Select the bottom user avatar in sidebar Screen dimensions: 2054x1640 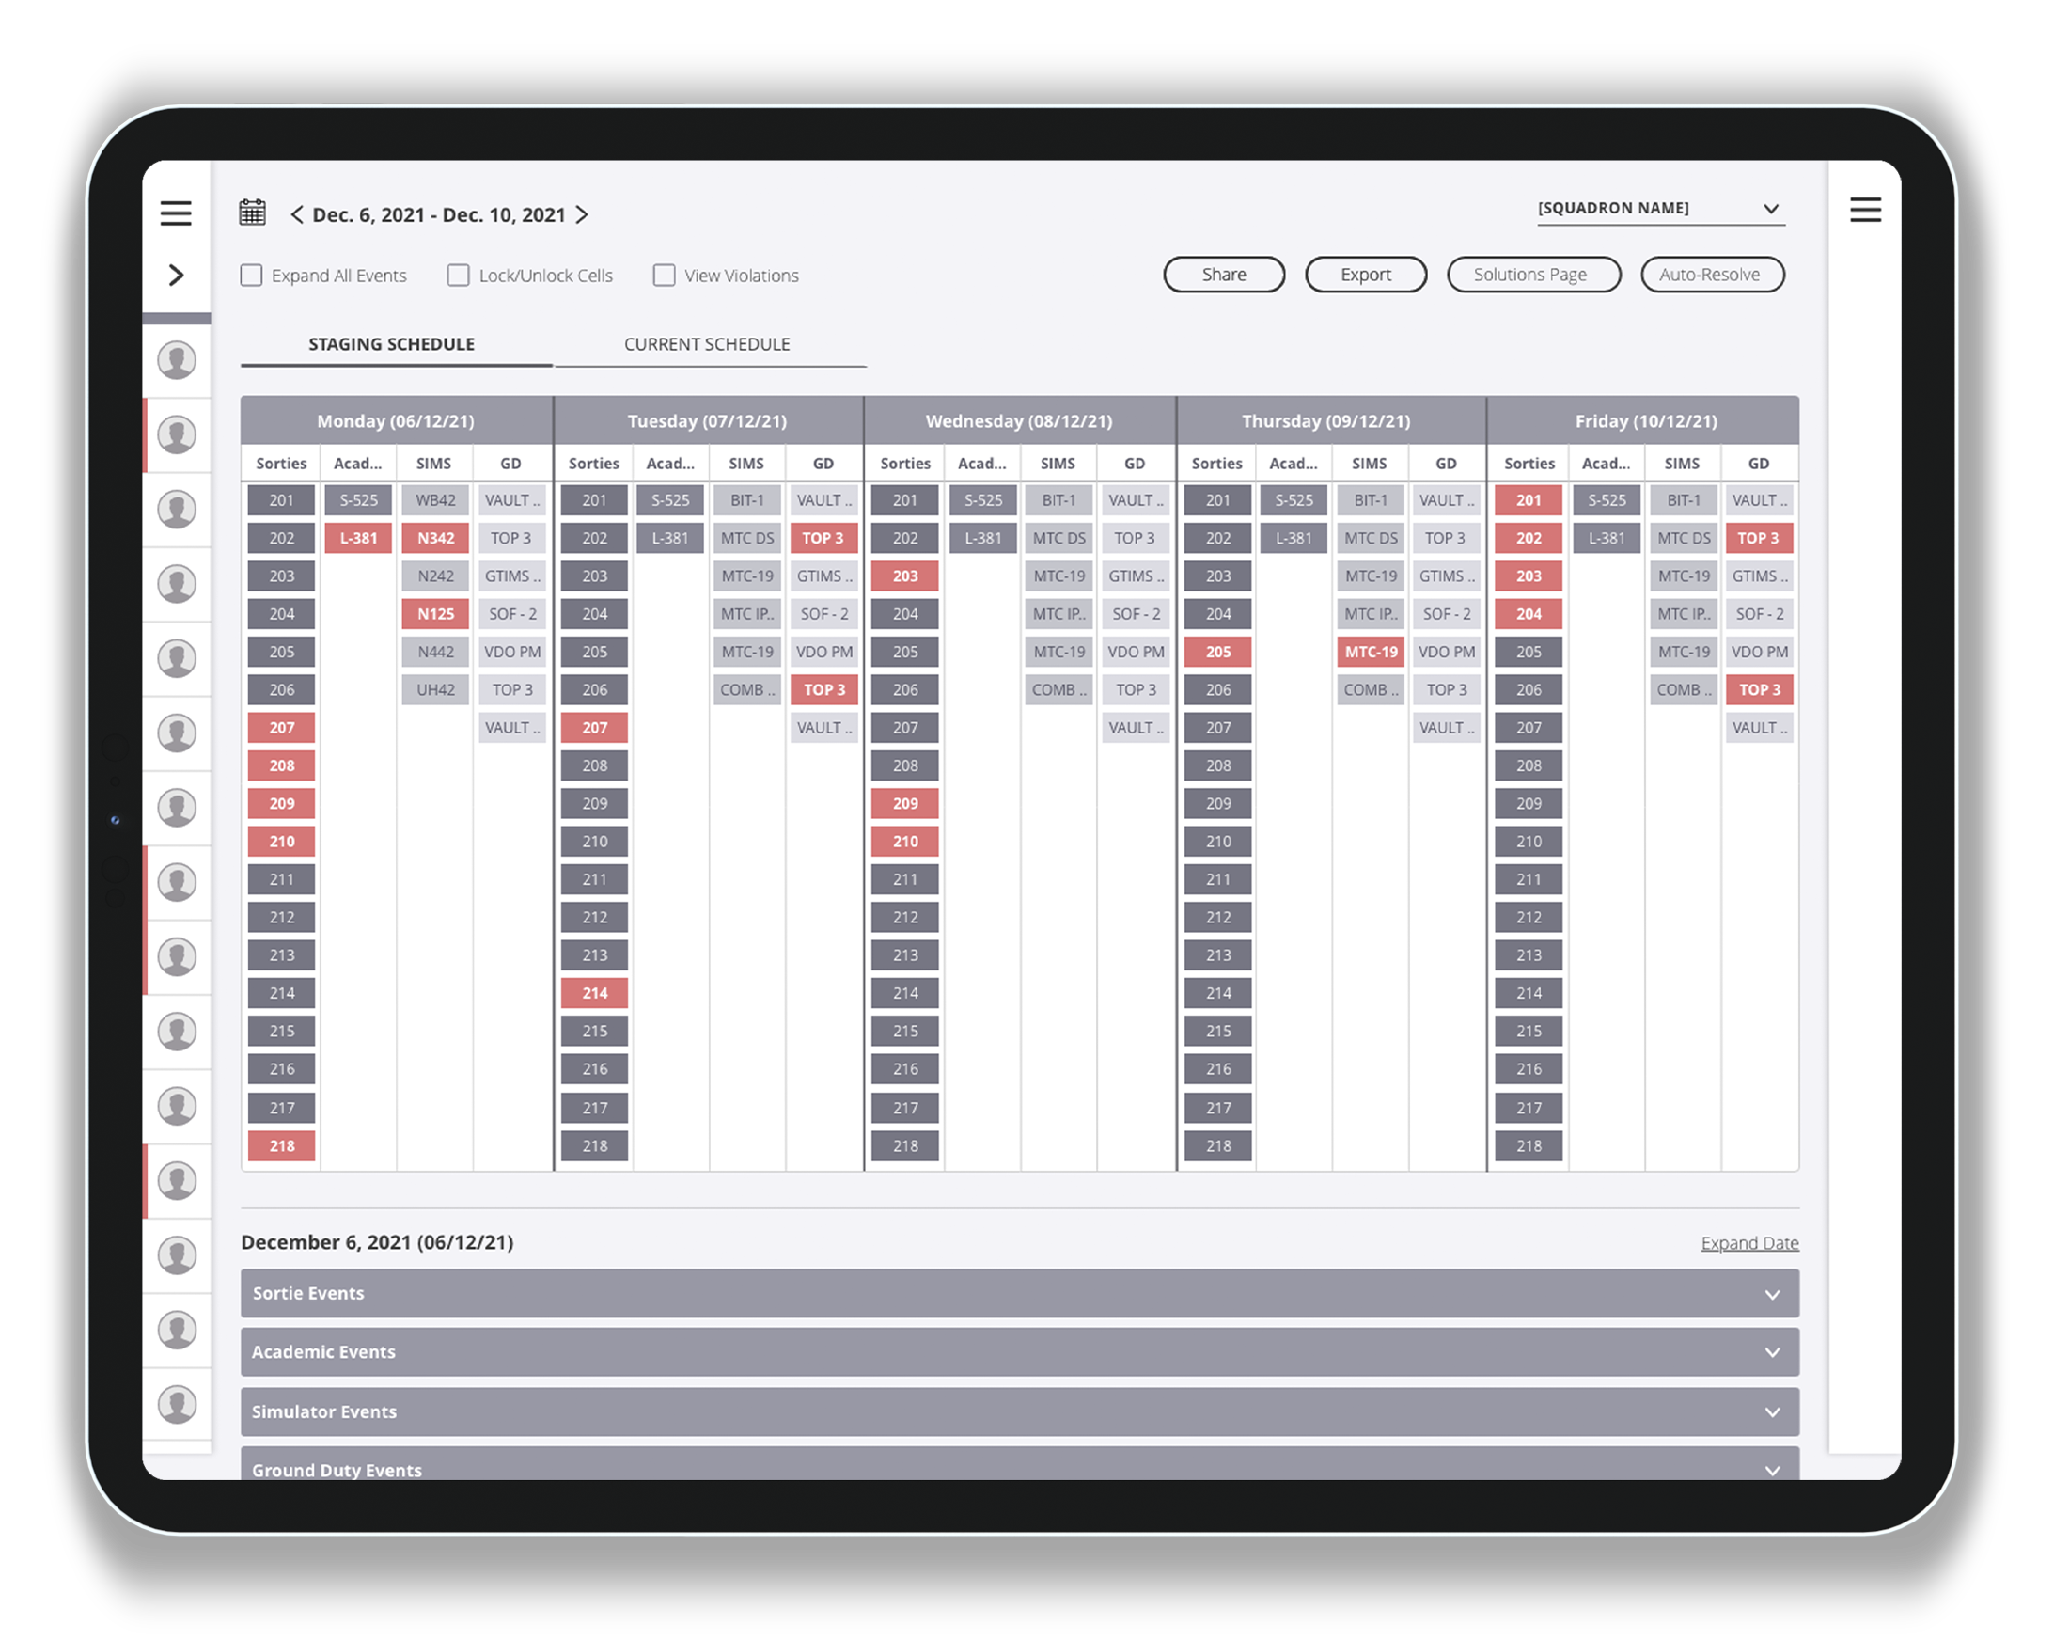(x=178, y=1404)
